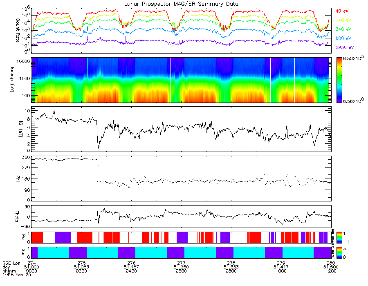Click the 'Theta' axis label
368x286 pixels.
pos(17,217)
